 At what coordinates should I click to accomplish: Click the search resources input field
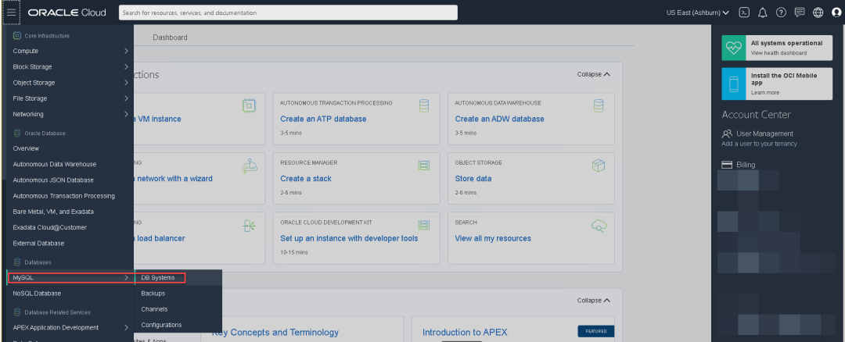[288, 12]
